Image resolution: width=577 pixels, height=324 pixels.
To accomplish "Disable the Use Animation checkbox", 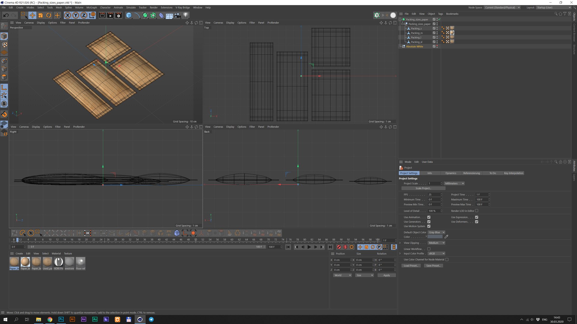I will [429, 217].
